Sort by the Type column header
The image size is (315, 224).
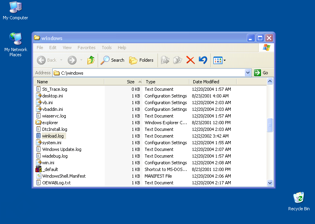[x=166, y=82]
